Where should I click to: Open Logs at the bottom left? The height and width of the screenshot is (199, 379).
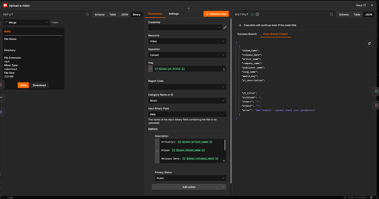click(10, 197)
